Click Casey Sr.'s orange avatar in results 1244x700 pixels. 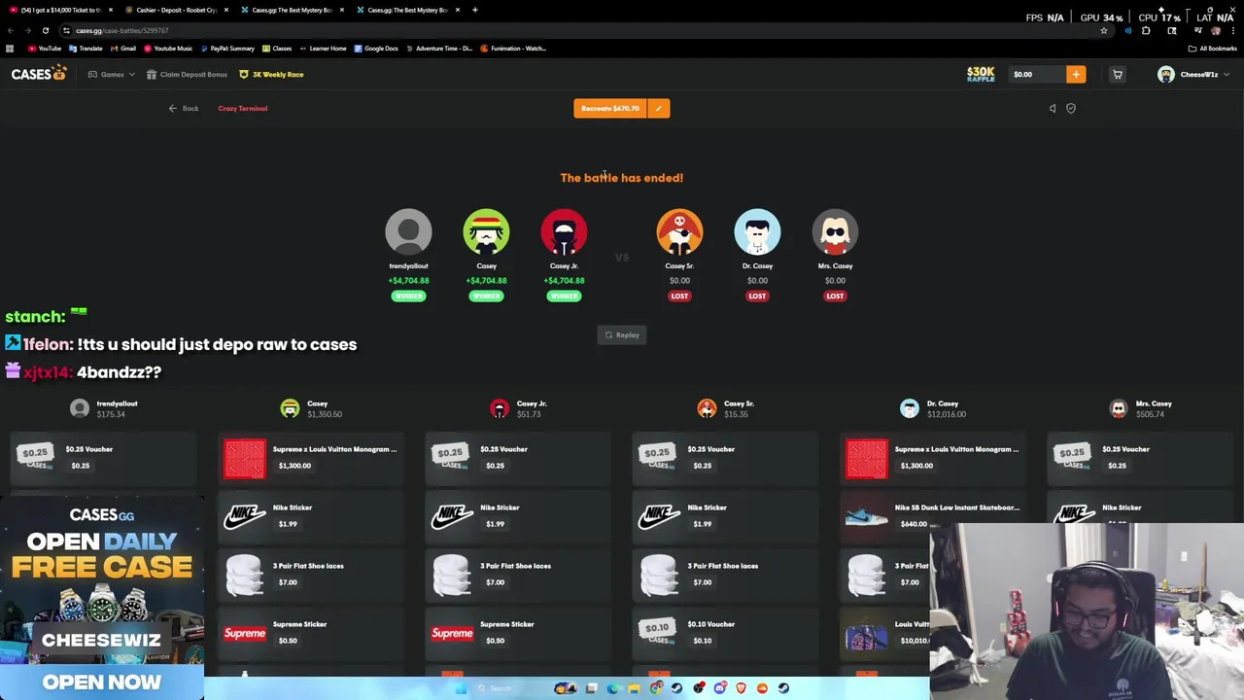click(x=679, y=232)
